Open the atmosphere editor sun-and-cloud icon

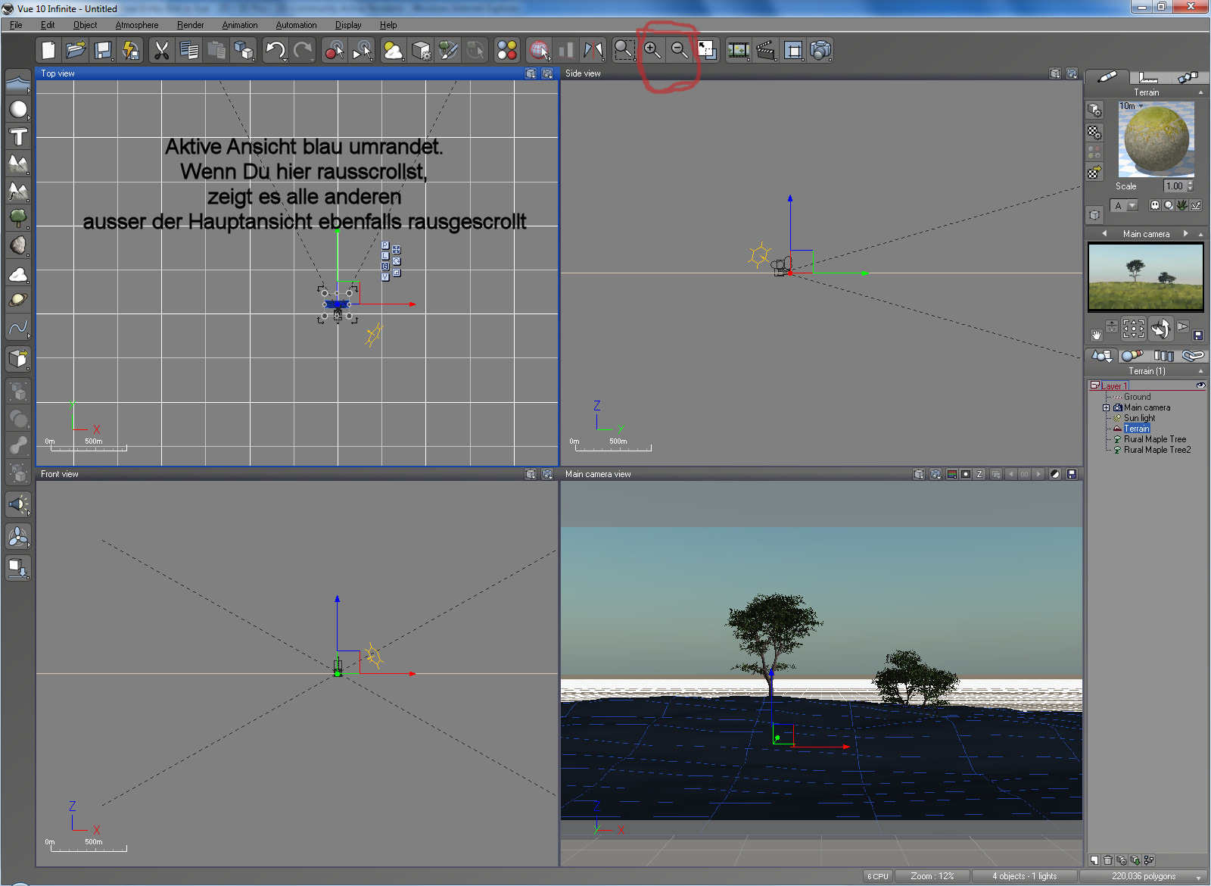point(393,51)
